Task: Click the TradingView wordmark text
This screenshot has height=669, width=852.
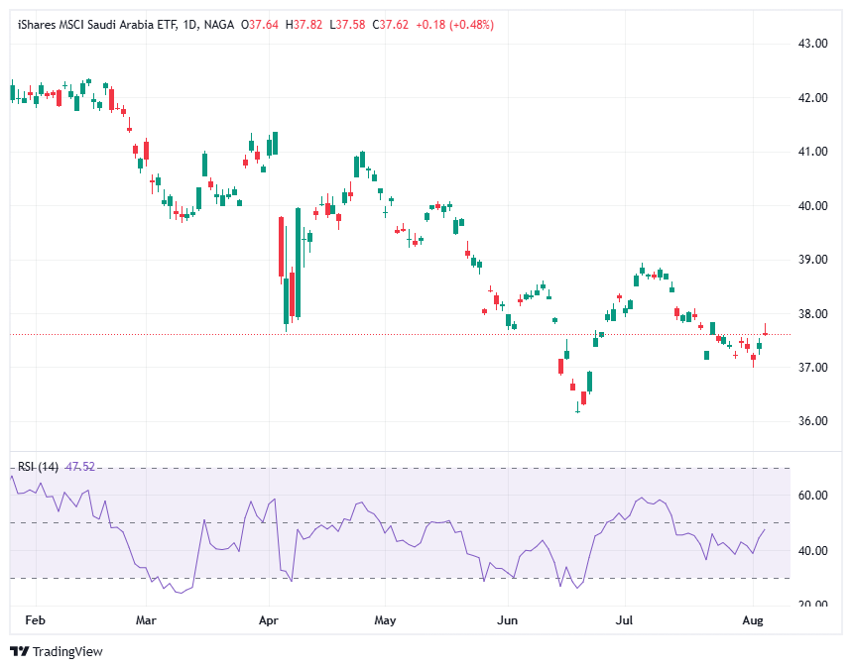Action: 67,651
